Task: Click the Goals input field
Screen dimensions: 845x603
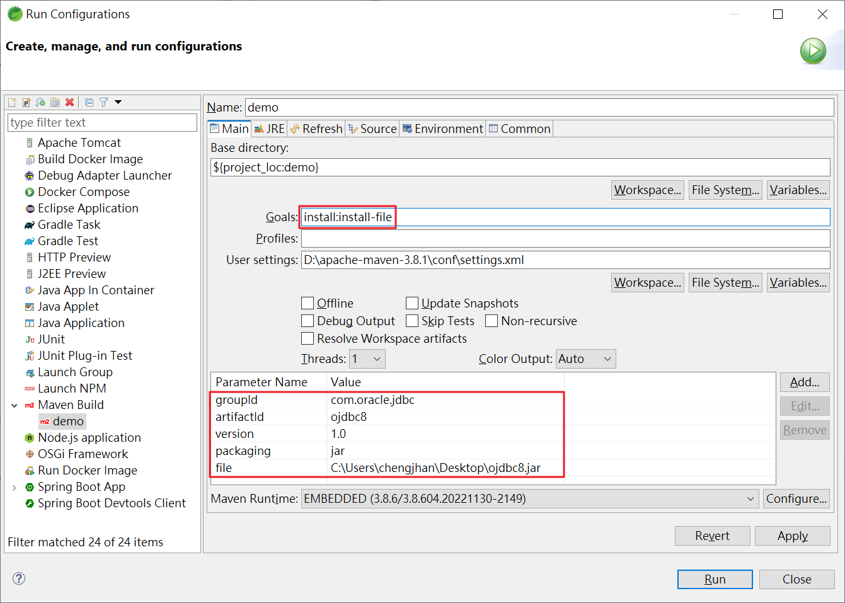Action: coord(564,217)
